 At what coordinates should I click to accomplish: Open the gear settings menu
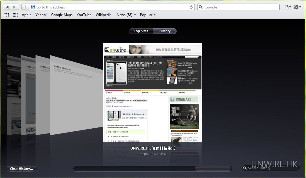[298, 7]
